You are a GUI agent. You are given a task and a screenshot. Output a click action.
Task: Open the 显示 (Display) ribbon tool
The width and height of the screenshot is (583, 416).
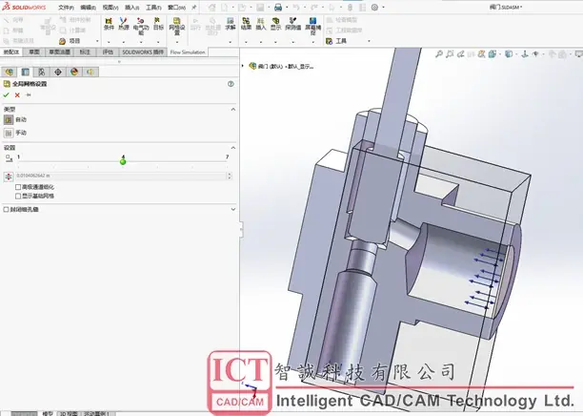tap(276, 24)
